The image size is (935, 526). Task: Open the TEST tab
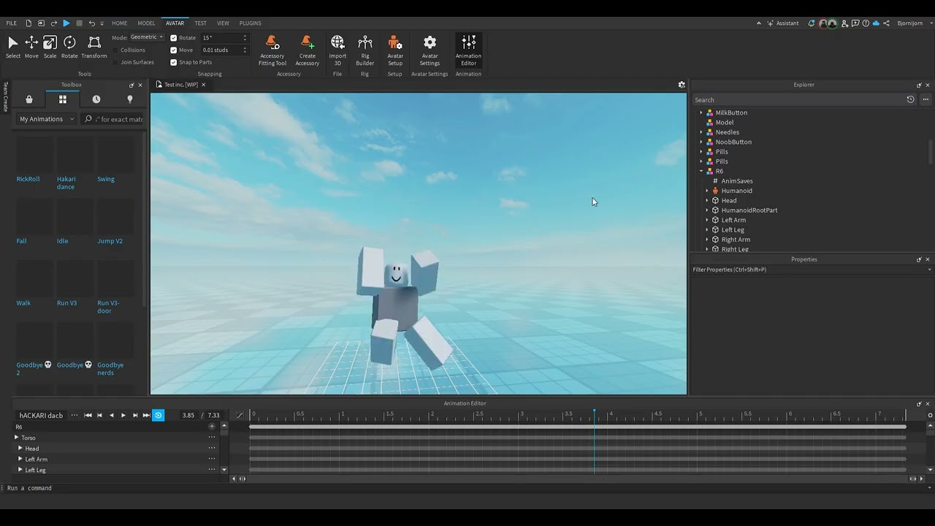(200, 23)
